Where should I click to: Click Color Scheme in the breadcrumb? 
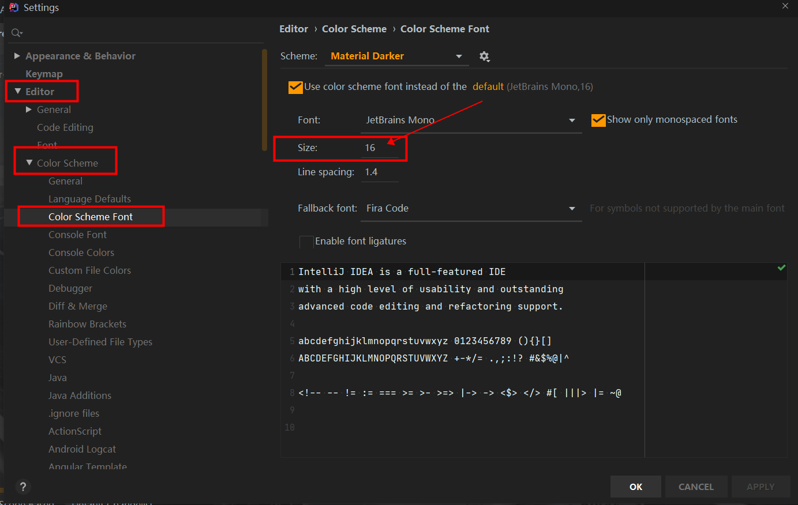354,29
